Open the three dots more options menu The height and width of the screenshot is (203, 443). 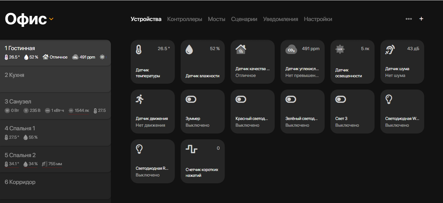409,19
